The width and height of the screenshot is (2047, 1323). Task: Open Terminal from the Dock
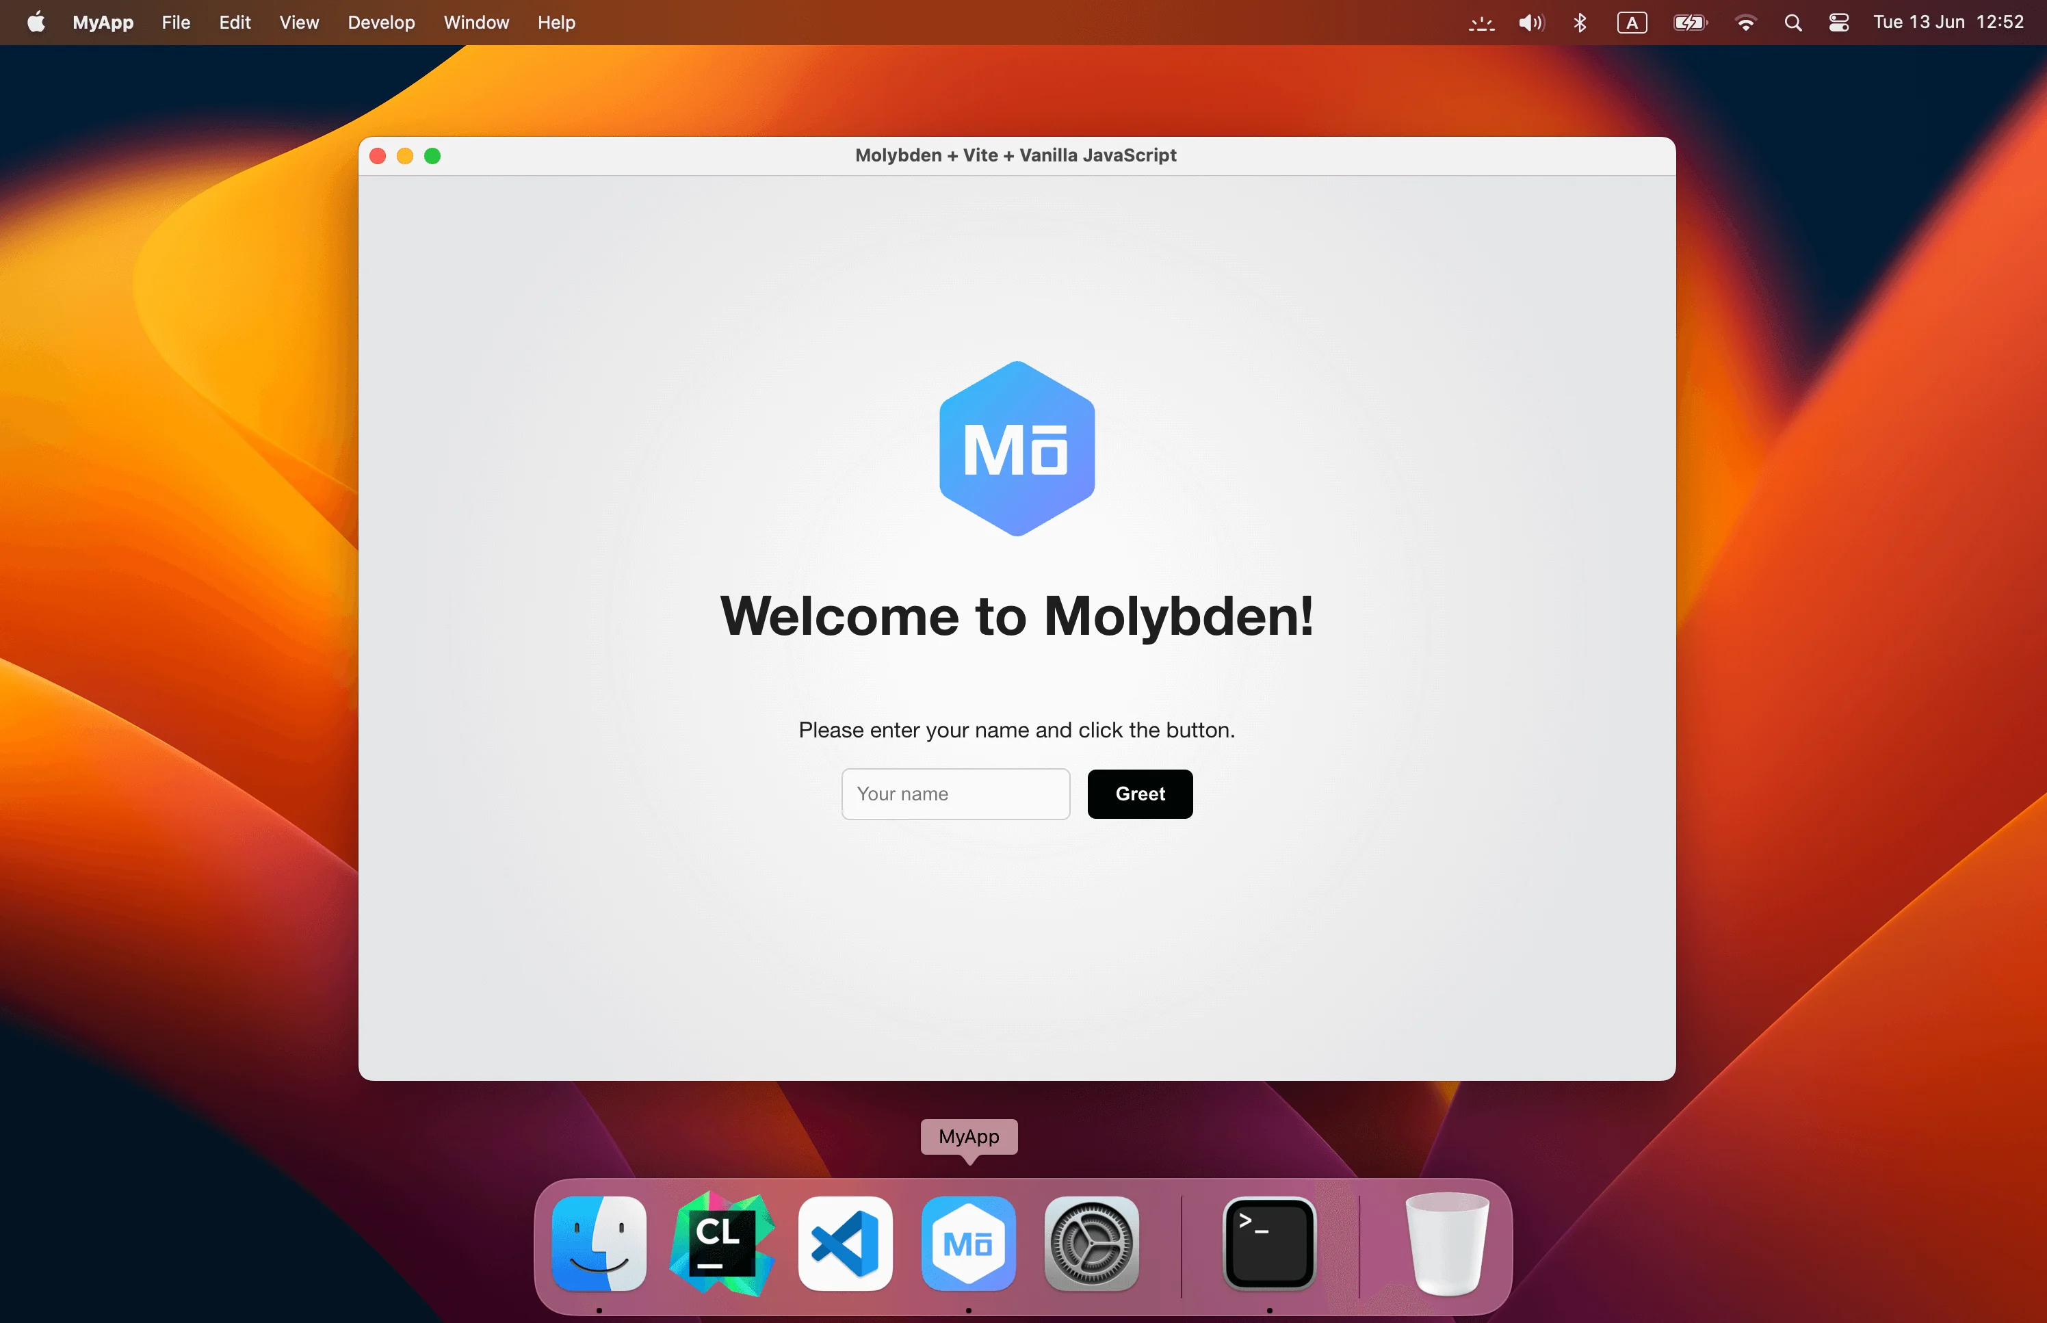click(1270, 1244)
